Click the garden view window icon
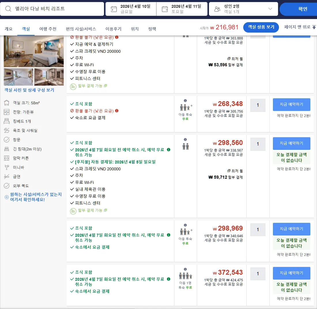Image resolution: width=317 pixels, height=309 pixels. (7, 112)
